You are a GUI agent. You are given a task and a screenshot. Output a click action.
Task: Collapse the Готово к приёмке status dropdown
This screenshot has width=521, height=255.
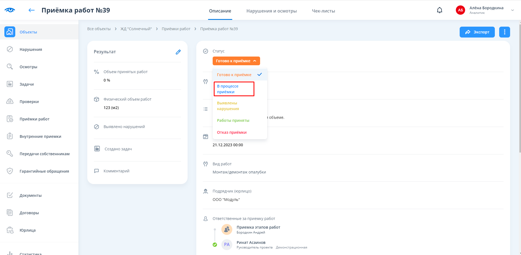[236, 61]
